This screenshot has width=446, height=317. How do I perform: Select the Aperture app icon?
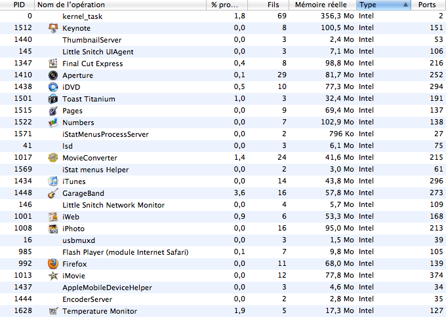(x=53, y=75)
